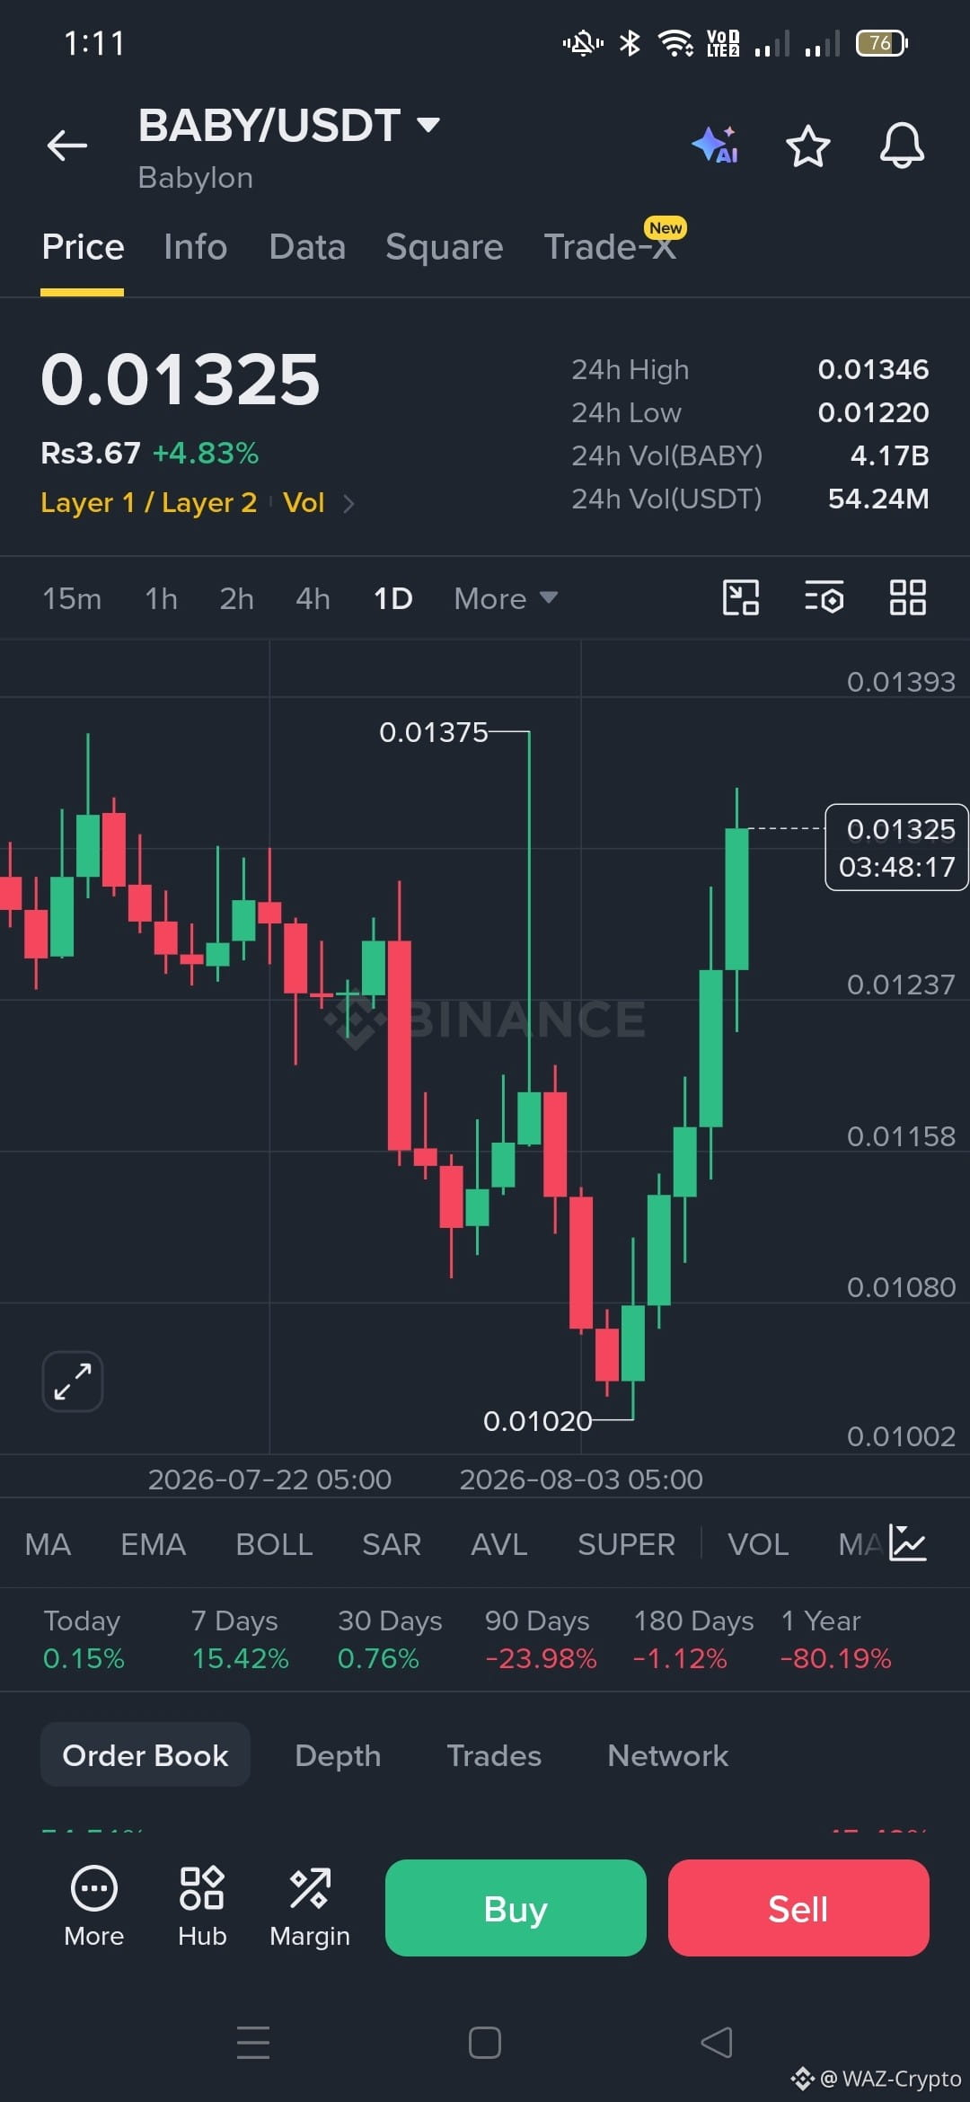This screenshot has width=970, height=2102.
Task: Tap the 0.01020 low marker label
Action: (538, 1421)
